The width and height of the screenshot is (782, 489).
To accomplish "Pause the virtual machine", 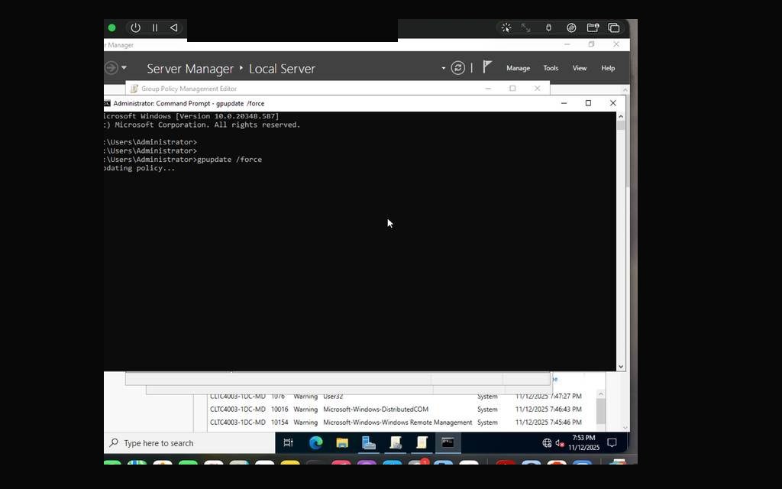I will click(x=154, y=28).
